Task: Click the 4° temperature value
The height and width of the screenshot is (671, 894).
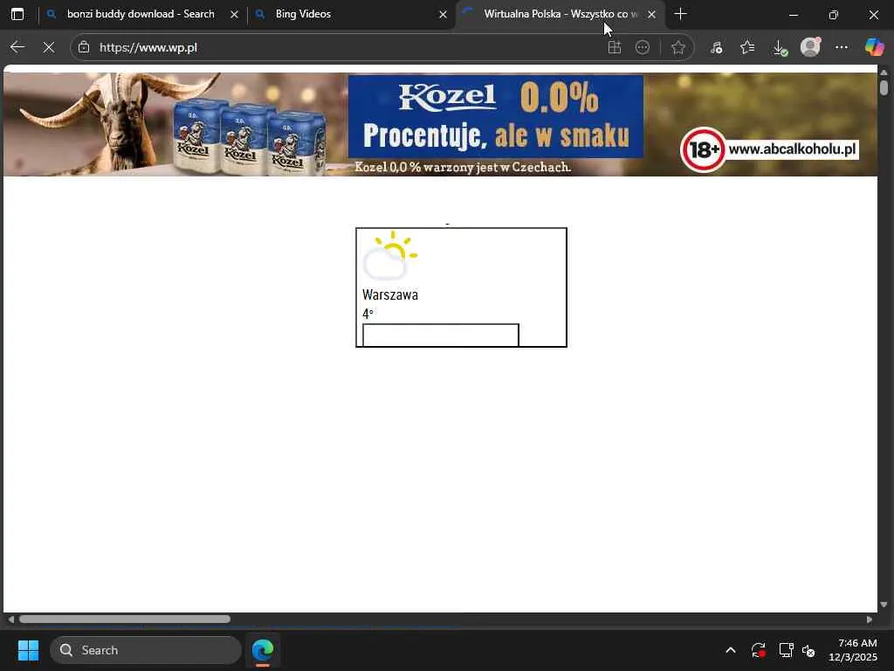Action: pyautogui.click(x=368, y=314)
